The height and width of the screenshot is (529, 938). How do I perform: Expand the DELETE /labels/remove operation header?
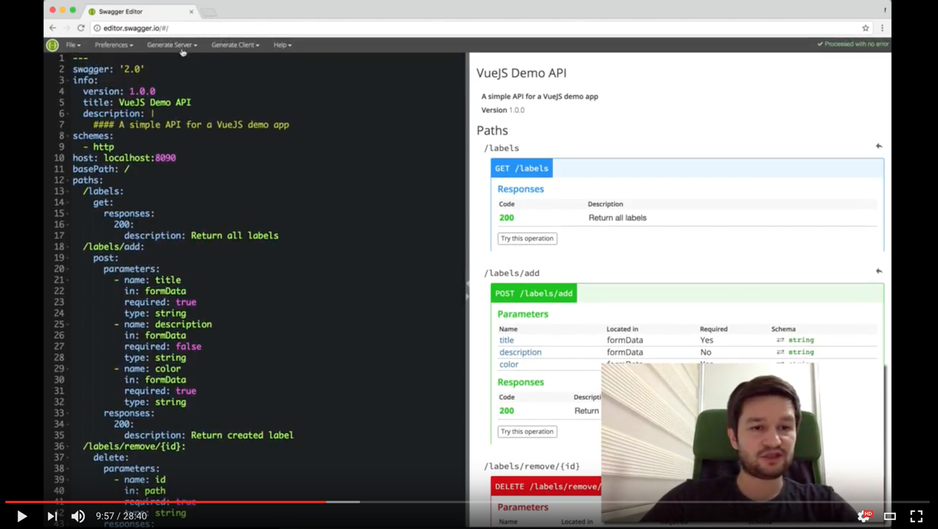tap(546, 486)
